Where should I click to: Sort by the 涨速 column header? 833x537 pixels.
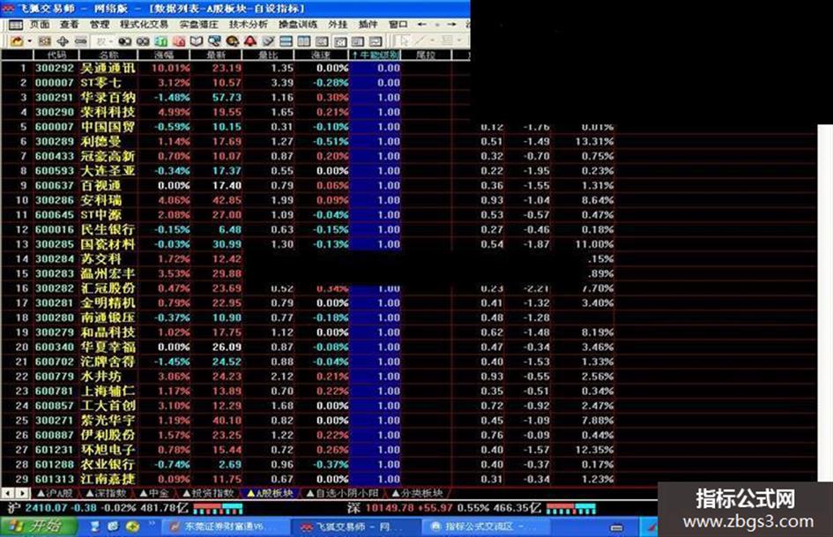tap(321, 55)
